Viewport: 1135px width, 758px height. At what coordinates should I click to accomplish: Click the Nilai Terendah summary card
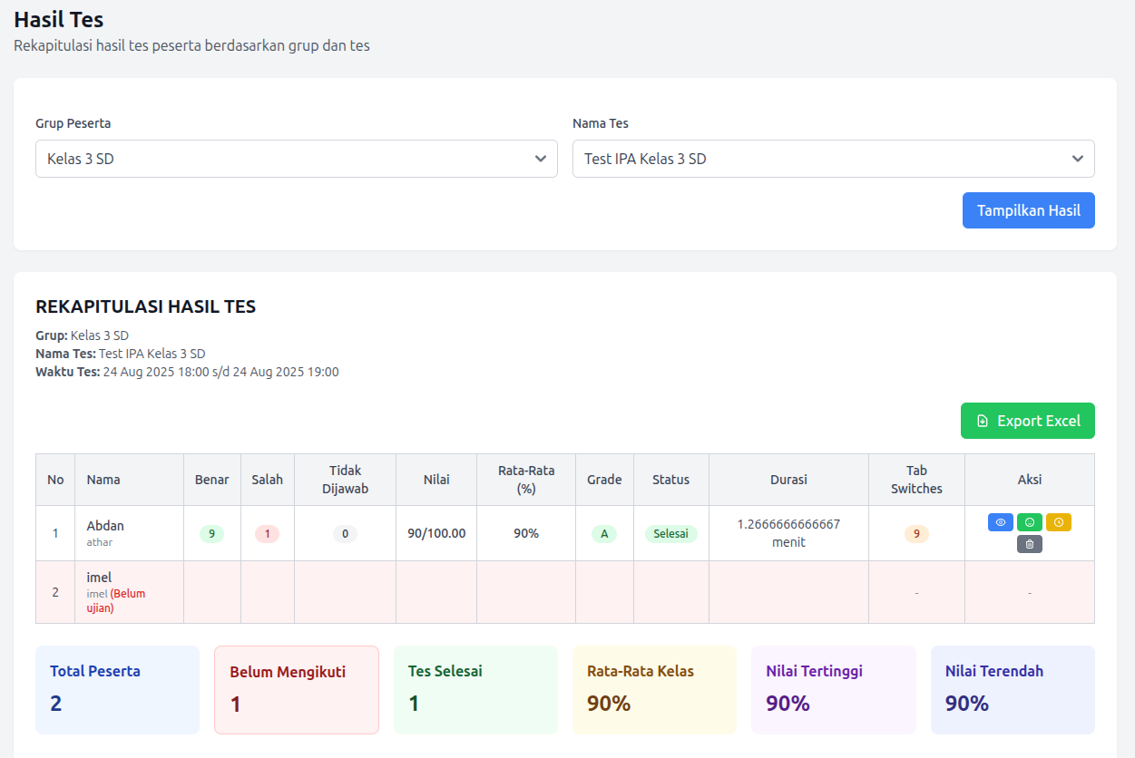(x=1012, y=689)
